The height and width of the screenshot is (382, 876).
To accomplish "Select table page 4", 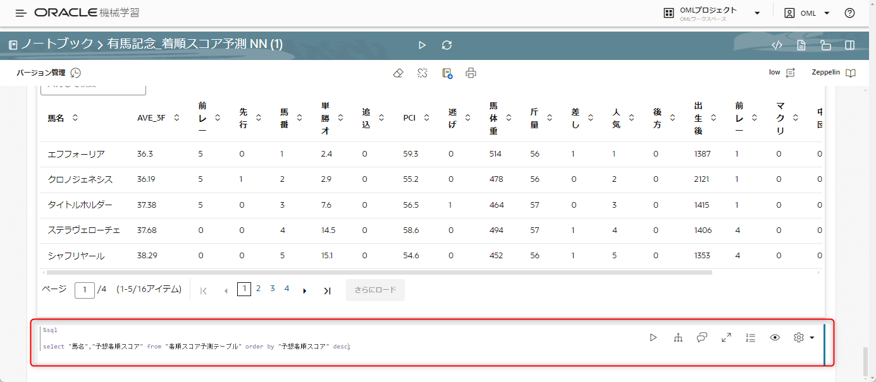I will 287,289.
